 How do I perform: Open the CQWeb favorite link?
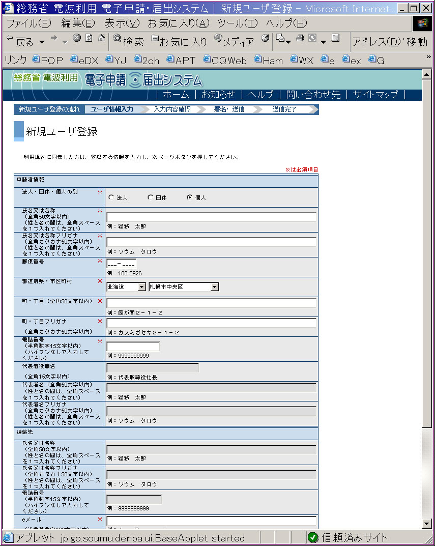point(225,60)
